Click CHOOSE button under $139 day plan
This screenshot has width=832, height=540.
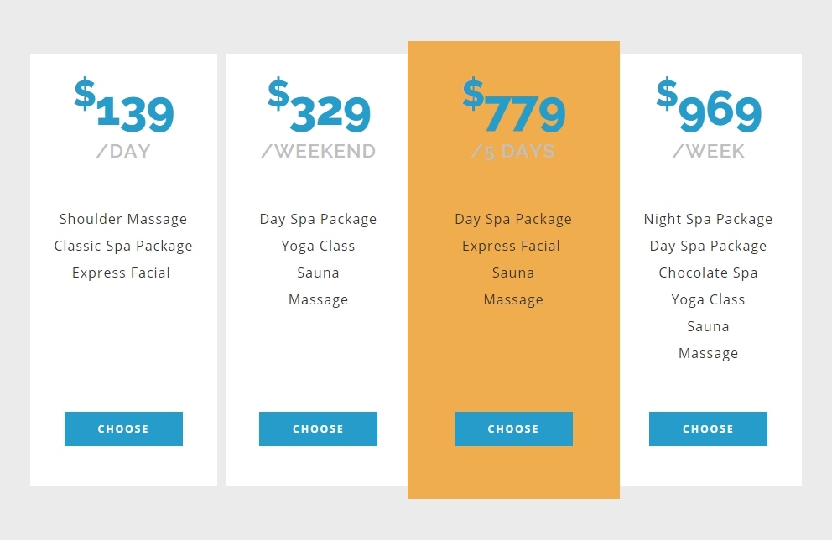[123, 428]
